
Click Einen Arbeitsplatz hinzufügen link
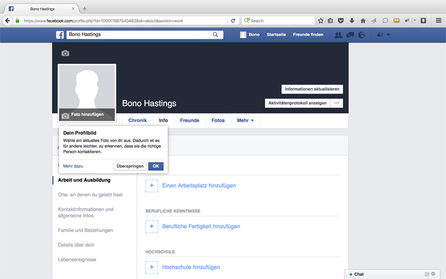199,186
